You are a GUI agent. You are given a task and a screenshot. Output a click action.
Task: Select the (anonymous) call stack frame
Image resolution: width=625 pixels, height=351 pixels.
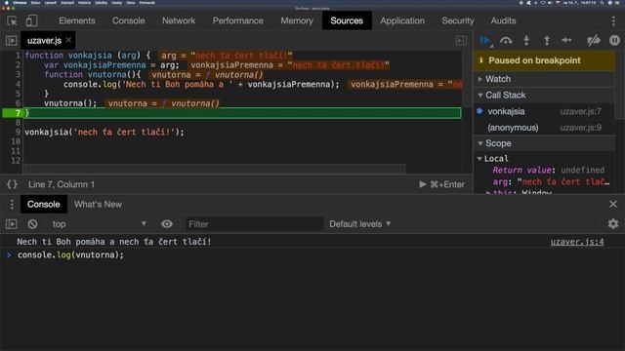(545, 128)
